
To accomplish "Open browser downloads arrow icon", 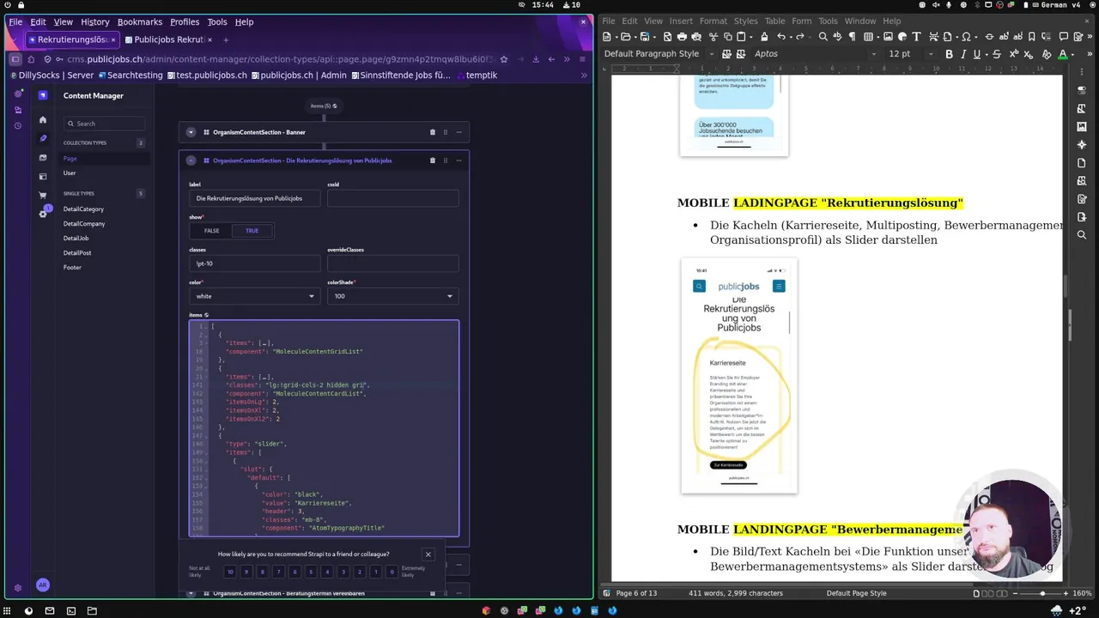I will [x=536, y=59].
